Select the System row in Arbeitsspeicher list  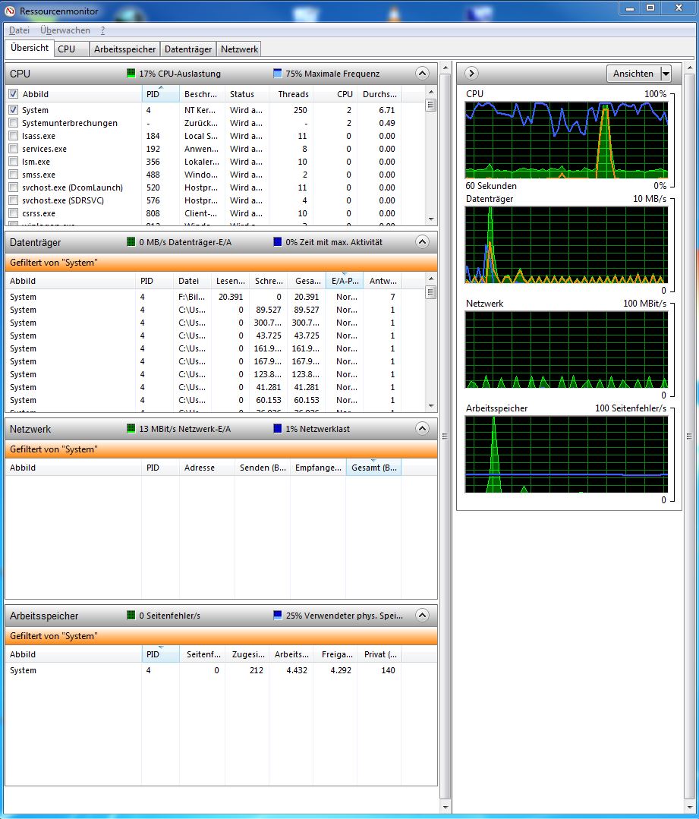coord(221,670)
